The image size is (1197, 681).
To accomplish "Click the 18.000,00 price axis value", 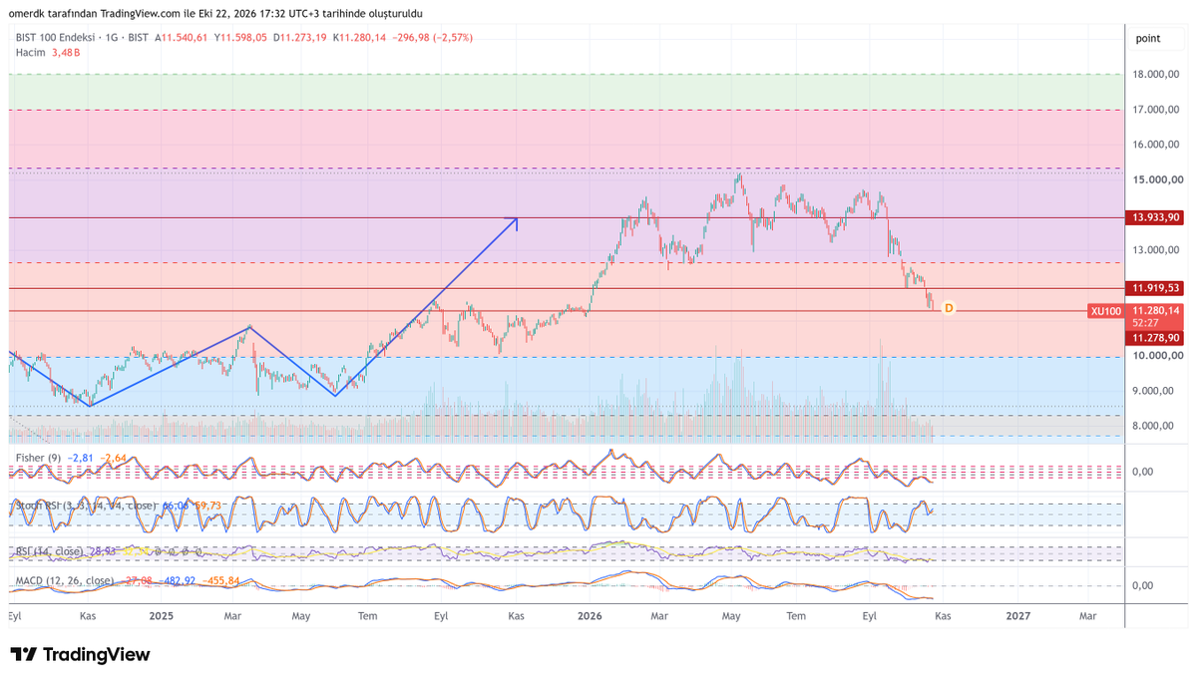I will coord(1157,75).
